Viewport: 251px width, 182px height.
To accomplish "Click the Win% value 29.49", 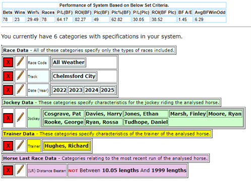I will point(33,20).
